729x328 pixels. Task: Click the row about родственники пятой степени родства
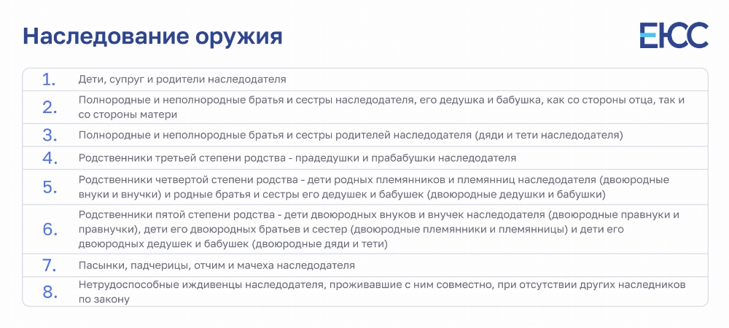coord(365,230)
